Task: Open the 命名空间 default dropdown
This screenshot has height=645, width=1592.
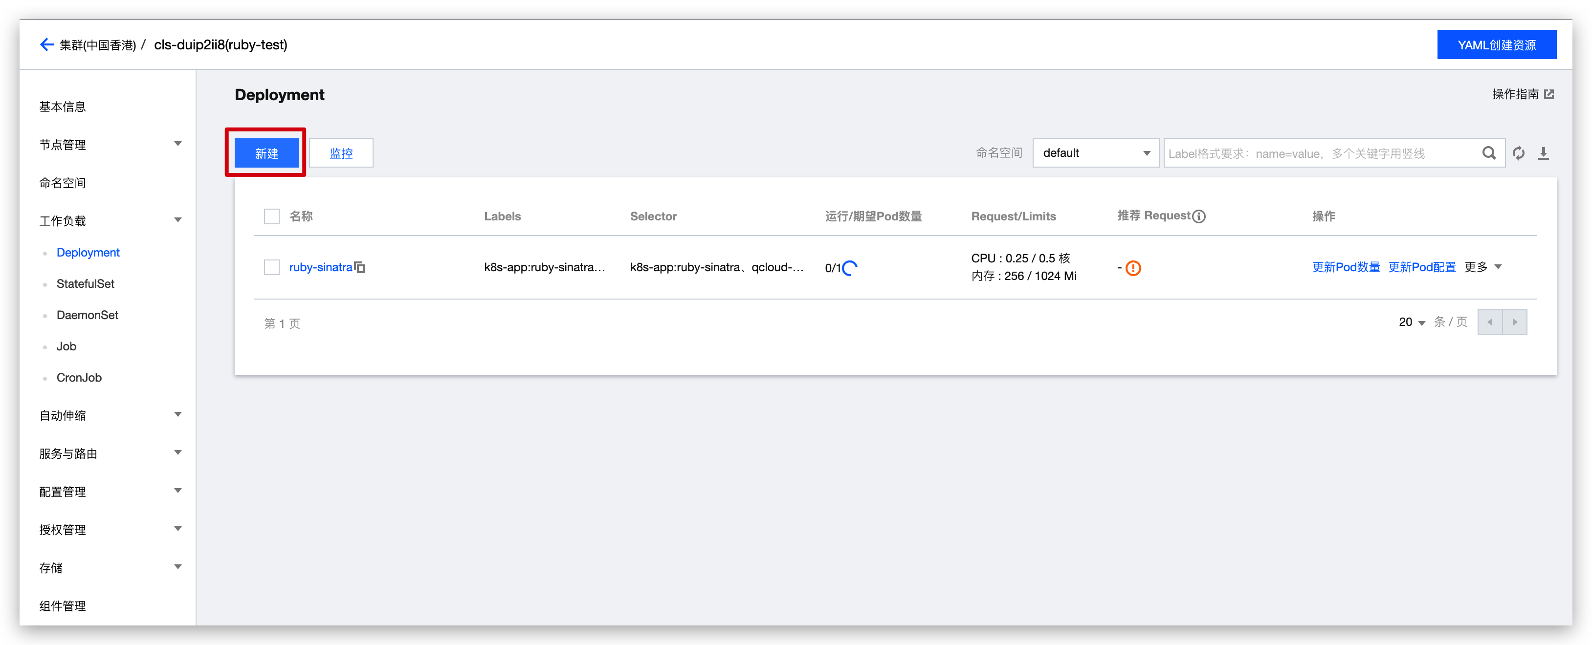Action: tap(1096, 153)
